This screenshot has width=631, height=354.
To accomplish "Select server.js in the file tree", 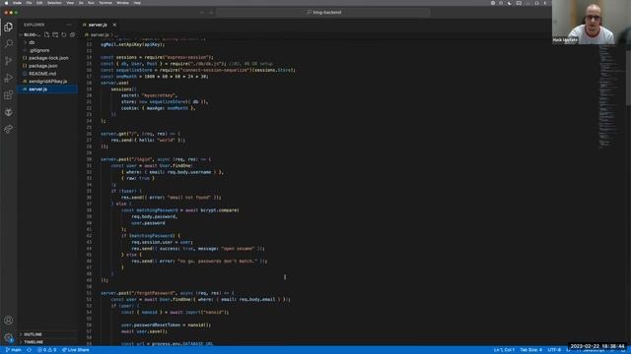I will pyautogui.click(x=37, y=89).
